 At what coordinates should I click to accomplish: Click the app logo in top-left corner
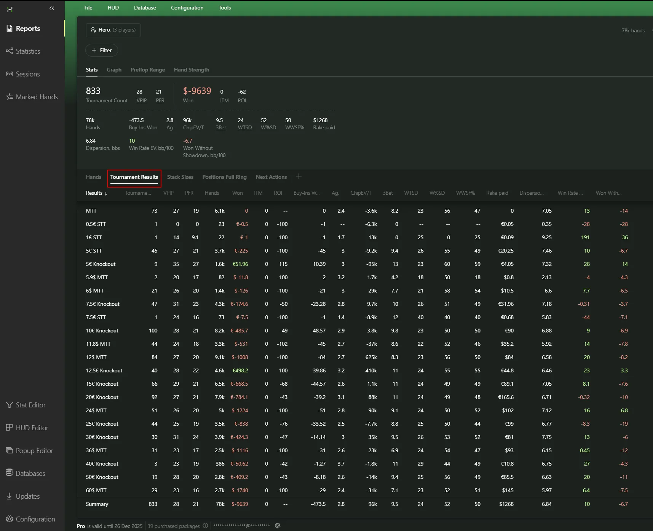(x=10, y=9)
